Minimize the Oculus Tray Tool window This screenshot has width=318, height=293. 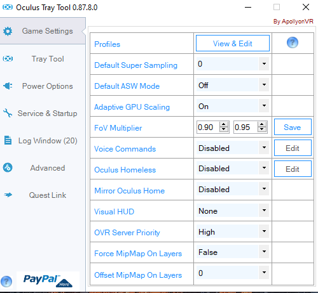tap(248, 7)
